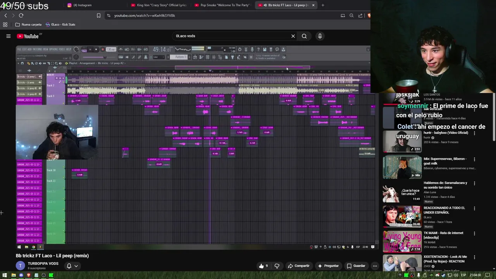The height and width of the screenshot is (279, 496).
Task: Open options menu for Hablemos de: Saramalacara
Action: click(x=474, y=183)
